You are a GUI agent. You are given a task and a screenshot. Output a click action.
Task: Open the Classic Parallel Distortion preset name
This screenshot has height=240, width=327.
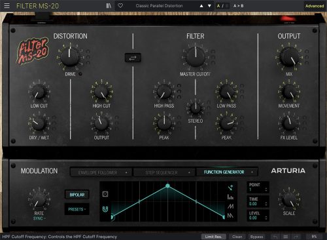[159, 6]
